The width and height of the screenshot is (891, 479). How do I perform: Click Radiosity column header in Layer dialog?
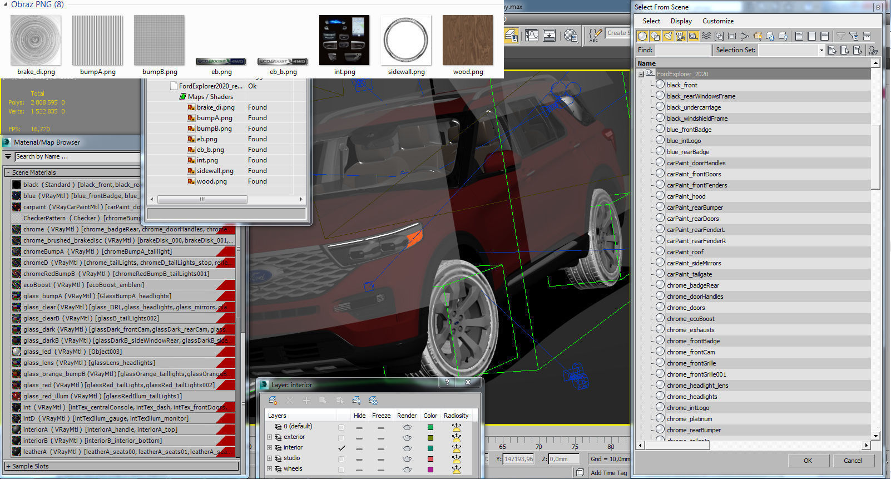456,416
